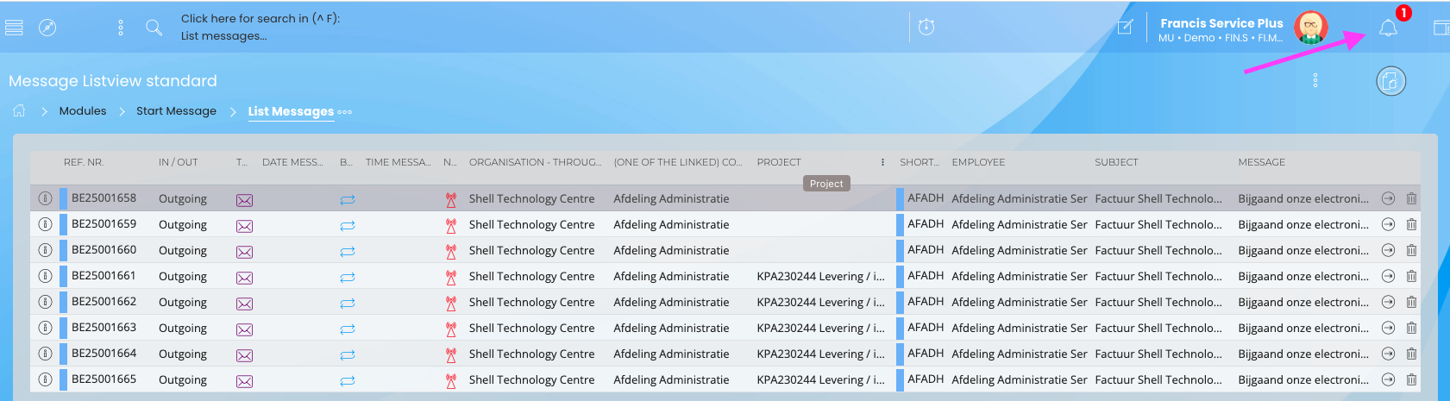Open arrow button for row BE25001661
Viewport: 1450px width, 401px height.
pos(1388,276)
